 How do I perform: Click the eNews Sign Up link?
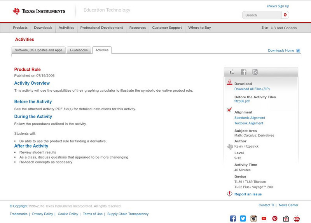pyautogui.click(x=278, y=6)
